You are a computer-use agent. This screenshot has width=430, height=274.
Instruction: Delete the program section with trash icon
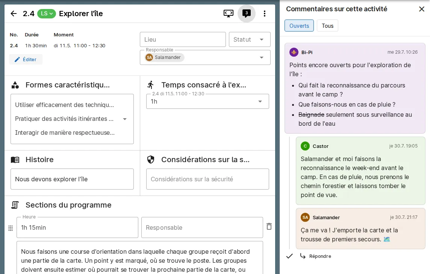pos(269,226)
